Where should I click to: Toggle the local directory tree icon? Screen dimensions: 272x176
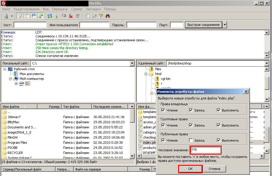[27, 16]
